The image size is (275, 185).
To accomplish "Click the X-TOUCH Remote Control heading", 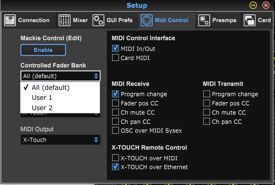I will click(x=149, y=148).
